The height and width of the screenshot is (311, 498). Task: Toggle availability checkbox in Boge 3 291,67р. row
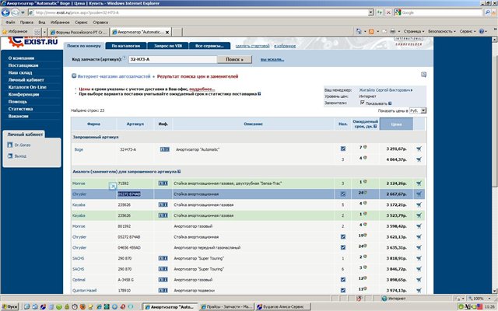[343, 149]
